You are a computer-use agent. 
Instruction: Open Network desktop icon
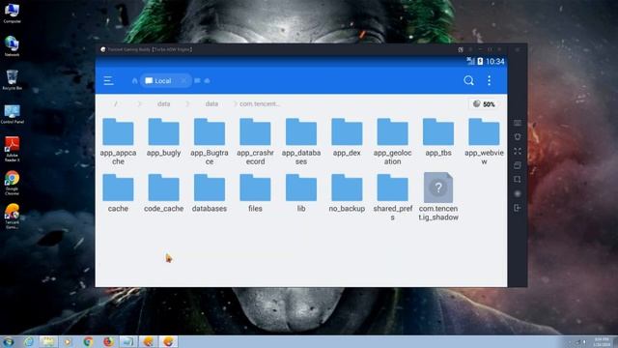coord(12,46)
